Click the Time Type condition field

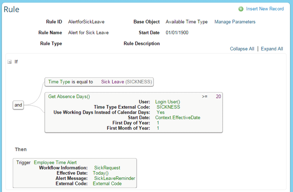[x=59, y=82]
